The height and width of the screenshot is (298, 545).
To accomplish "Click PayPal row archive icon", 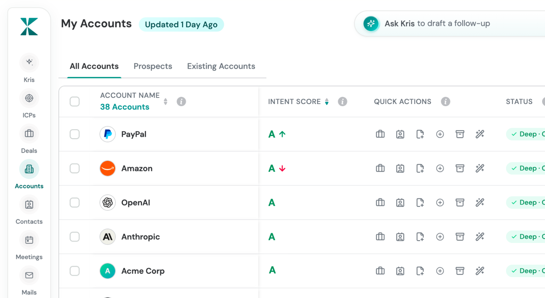I will (460, 134).
